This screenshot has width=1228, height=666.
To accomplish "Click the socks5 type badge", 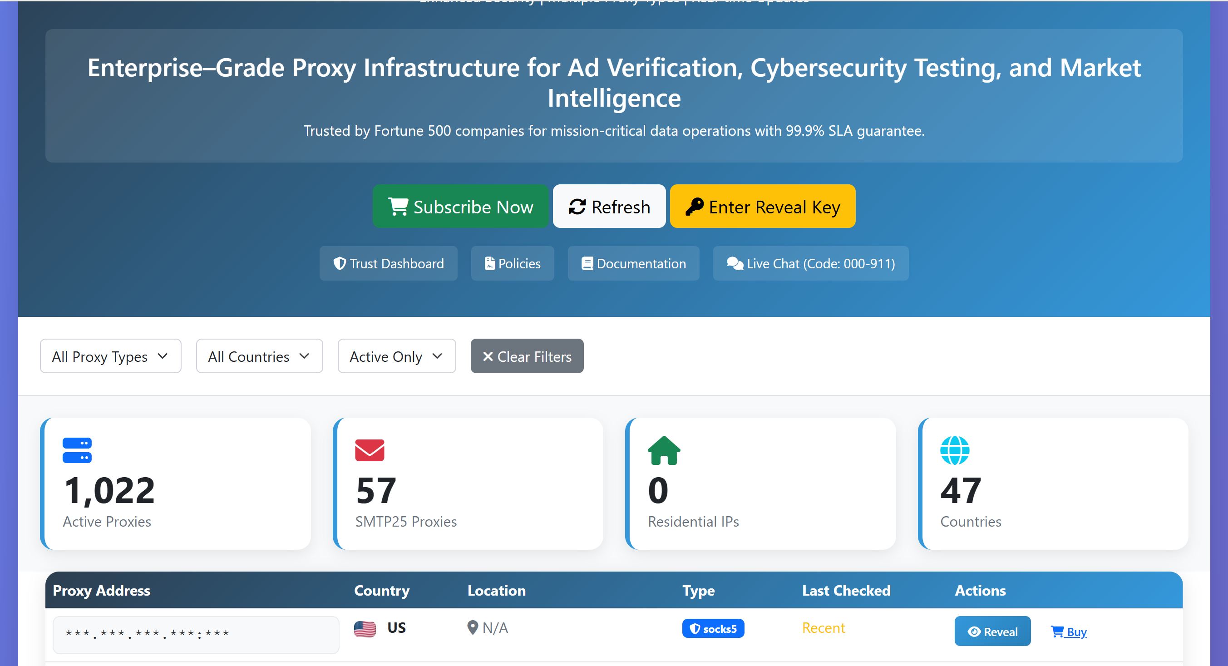I will (713, 629).
